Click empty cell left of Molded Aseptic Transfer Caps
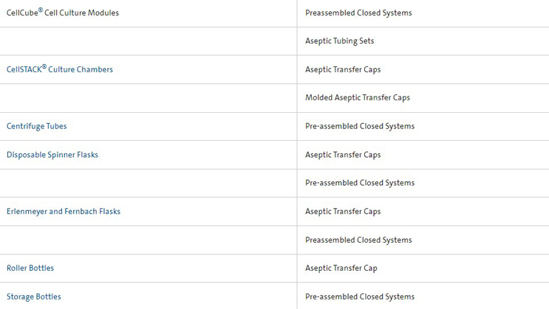549x309 pixels. (148, 97)
